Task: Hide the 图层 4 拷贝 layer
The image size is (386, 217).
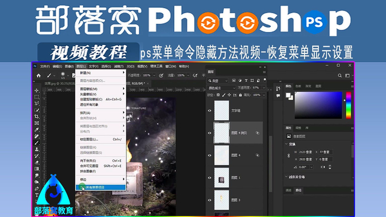Action: pos(210,133)
